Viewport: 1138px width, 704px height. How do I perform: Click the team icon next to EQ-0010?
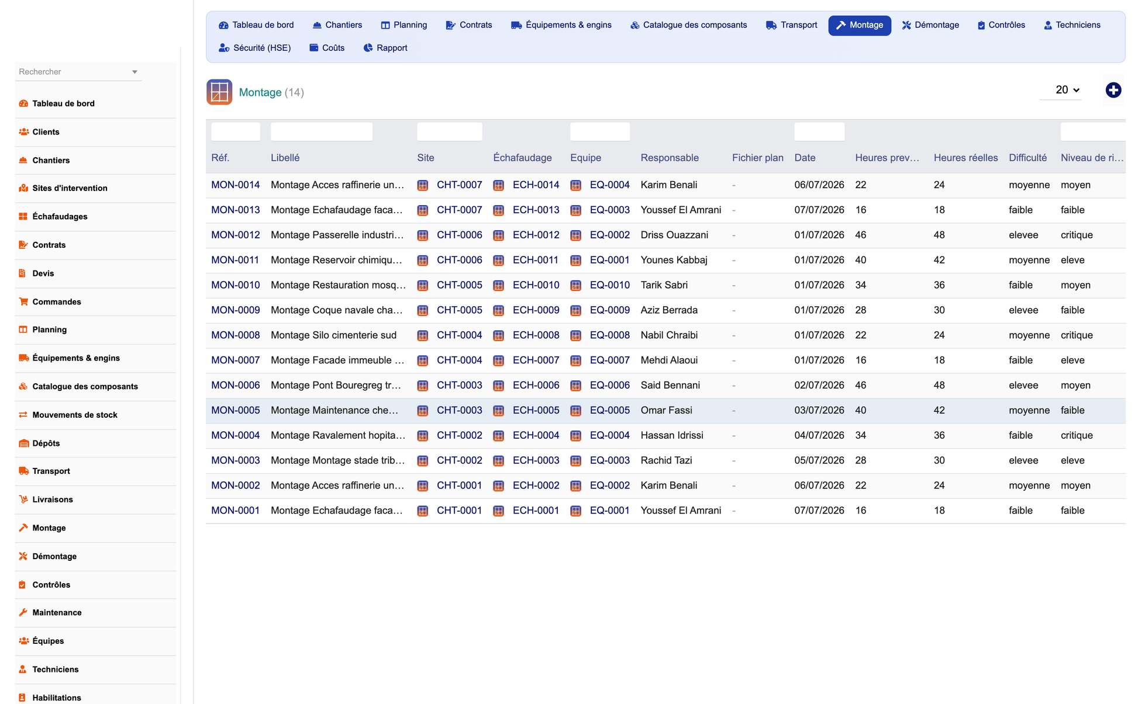[x=576, y=286]
